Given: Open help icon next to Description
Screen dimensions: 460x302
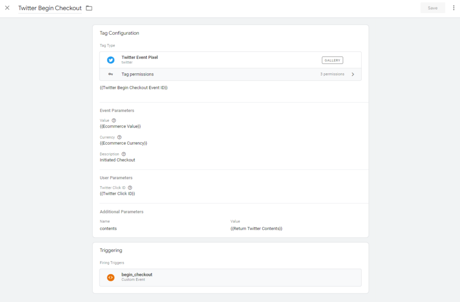Looking at the screenshot, I should (124, 154).
